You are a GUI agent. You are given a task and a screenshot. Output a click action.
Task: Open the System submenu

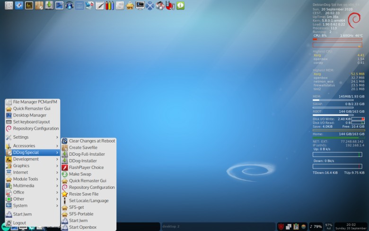pos(32,205)
